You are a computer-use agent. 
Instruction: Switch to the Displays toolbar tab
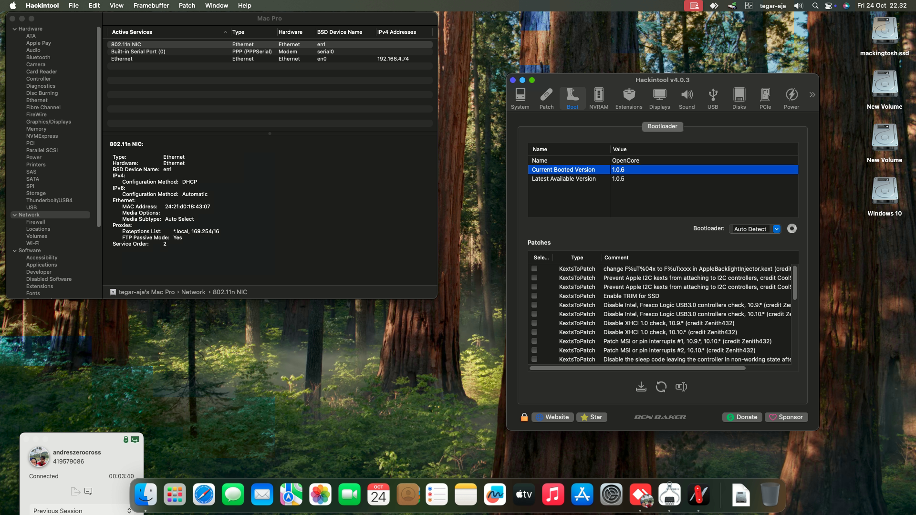[660, 99]
